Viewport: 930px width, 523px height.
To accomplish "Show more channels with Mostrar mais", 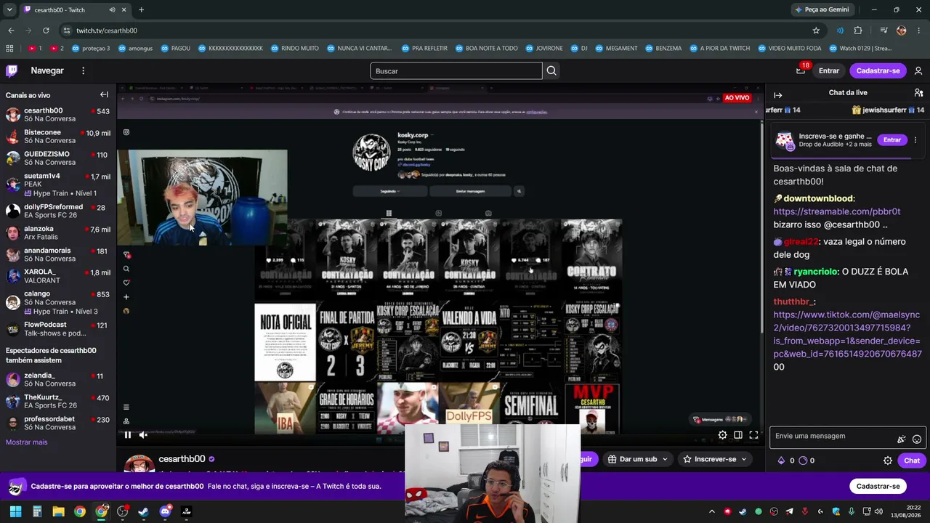I will click(x=26, y=442).
